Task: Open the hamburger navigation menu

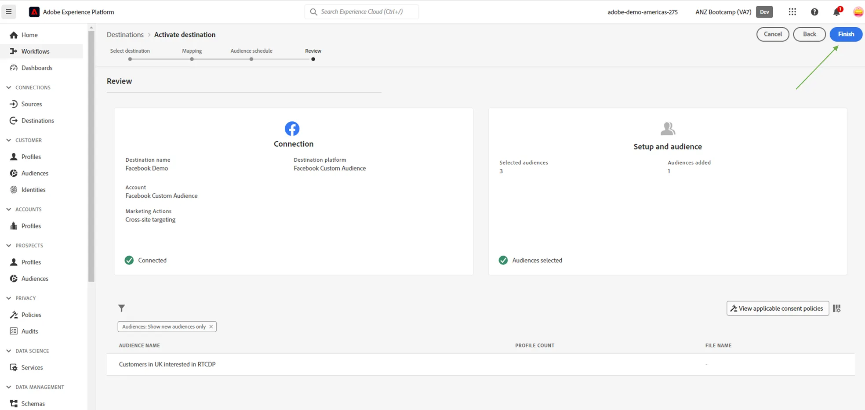Action: (x=8, y=12)
